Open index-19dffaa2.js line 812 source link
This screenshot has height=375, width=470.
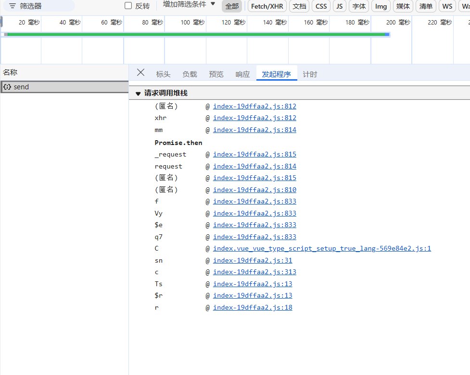coord(254,106)
